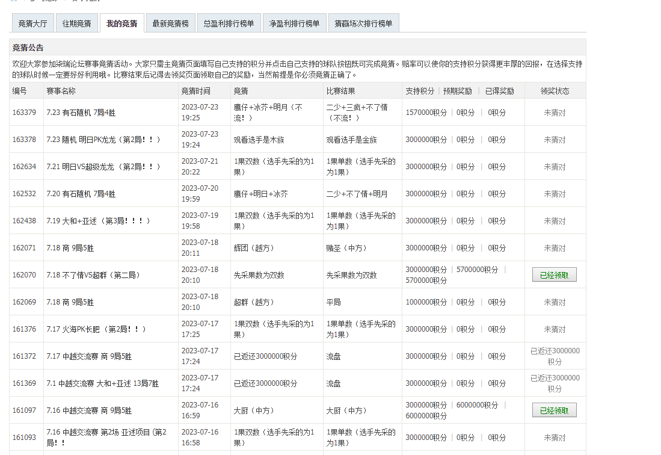Open event 7.20 有石随机 7局4胜

pyautogui.click(x=81, y=194)
